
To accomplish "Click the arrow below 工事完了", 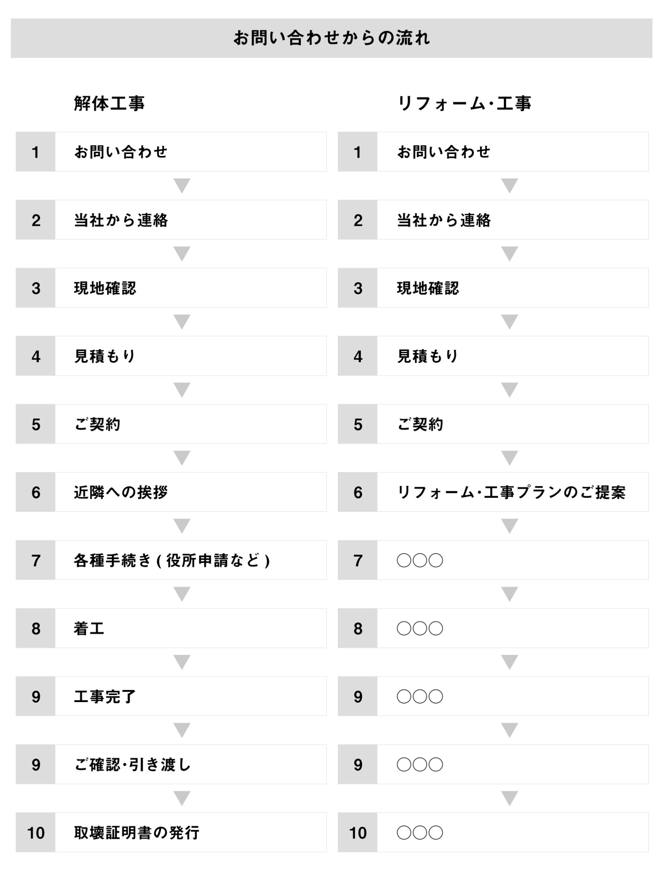I will coord(182,730).
